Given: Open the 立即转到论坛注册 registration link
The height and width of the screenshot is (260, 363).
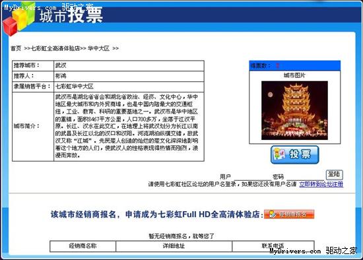Looking at the screenshot, I should [321, 184].
